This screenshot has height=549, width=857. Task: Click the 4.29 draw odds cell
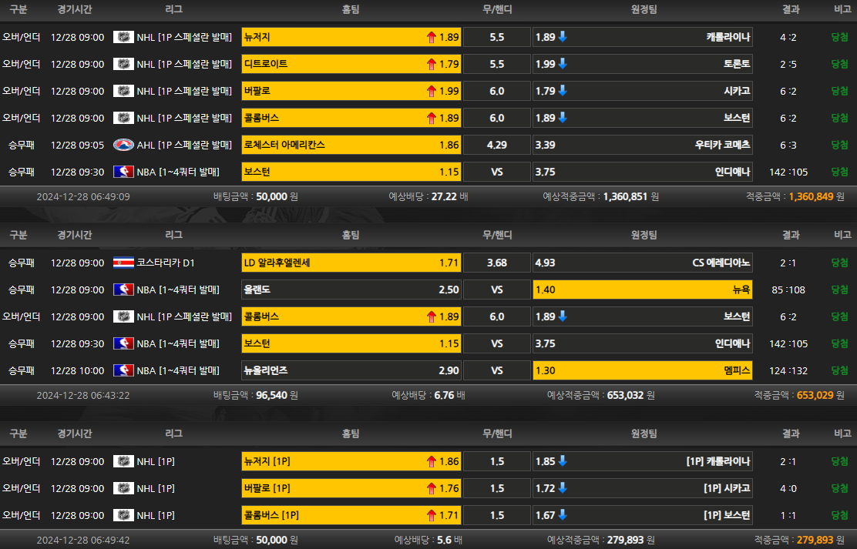(x=497, y=145)
